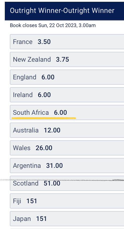
Task: Back Fiji at 151
Action: point(67,201)
